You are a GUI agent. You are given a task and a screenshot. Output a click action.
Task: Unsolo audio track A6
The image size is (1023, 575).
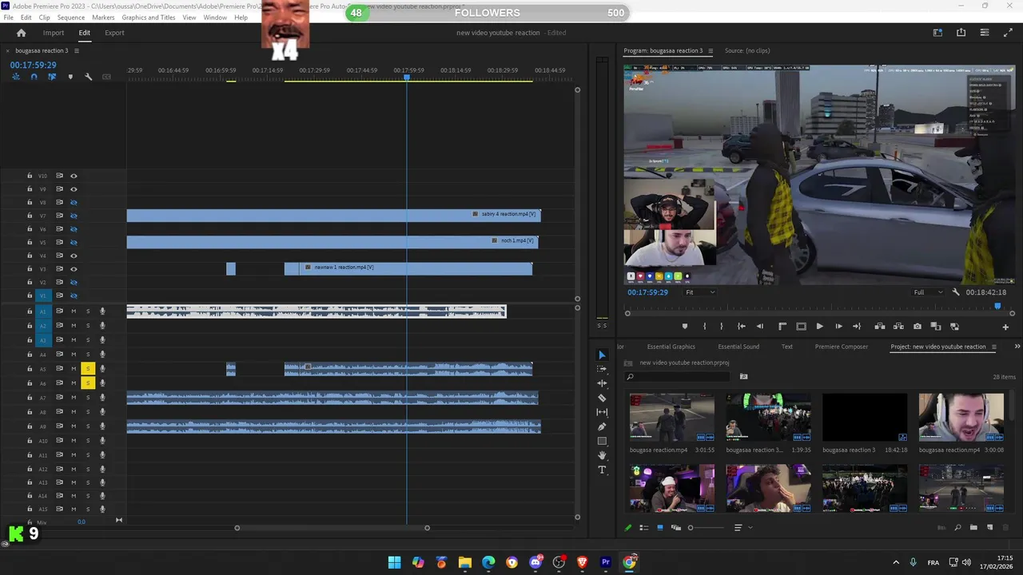pyautogui.click(x=88, y=383)
